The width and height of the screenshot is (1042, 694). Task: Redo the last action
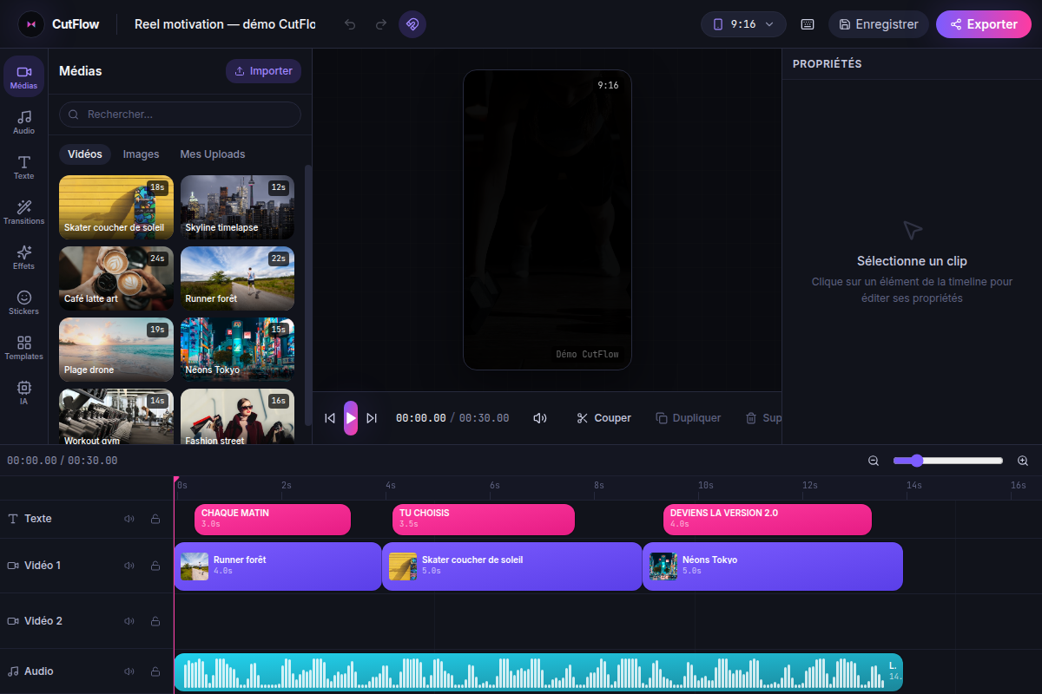click(x=380, y=24)
